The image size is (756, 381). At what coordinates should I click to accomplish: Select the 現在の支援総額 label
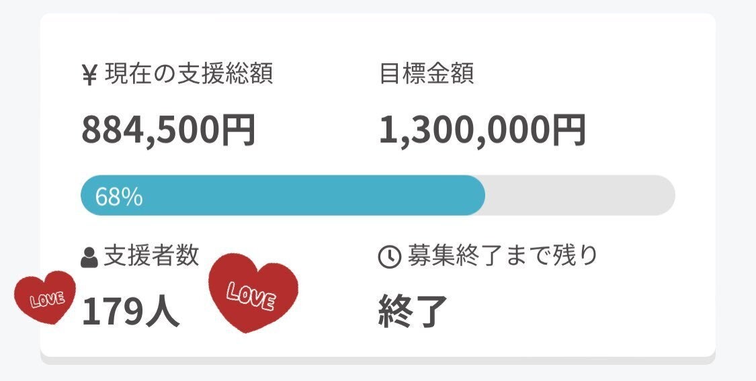coord(188,74)
